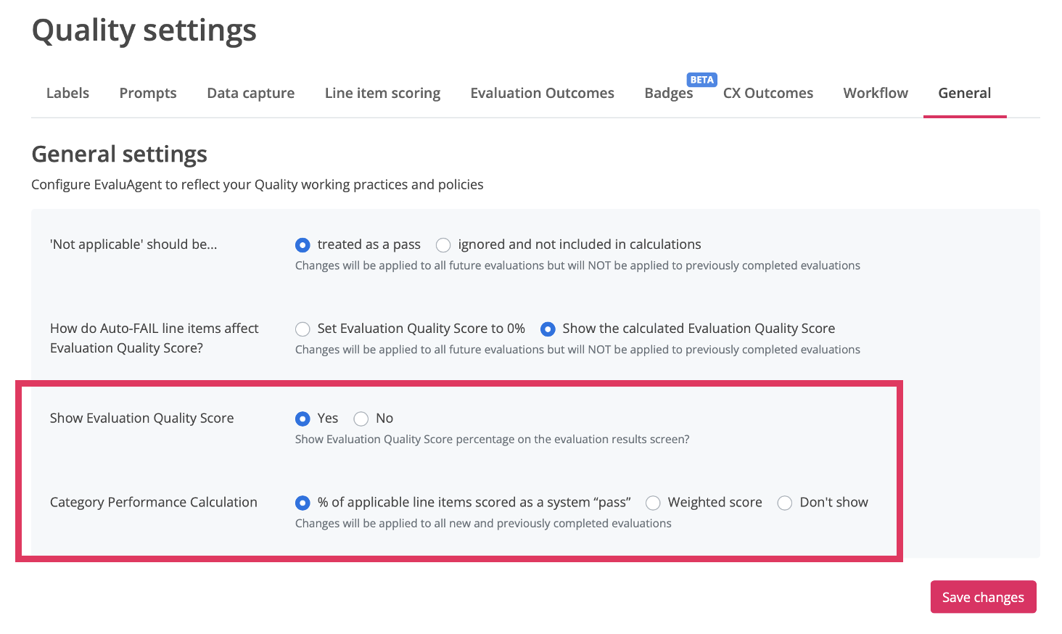Select 'Set Evaluation Quality Score to 0%'
Screen dimensions: 1062x634
point(302,329)
